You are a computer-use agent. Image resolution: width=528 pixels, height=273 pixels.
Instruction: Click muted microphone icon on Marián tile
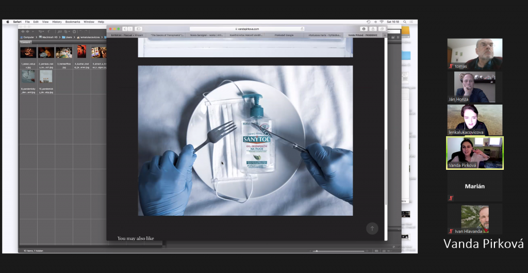(451, 198)
